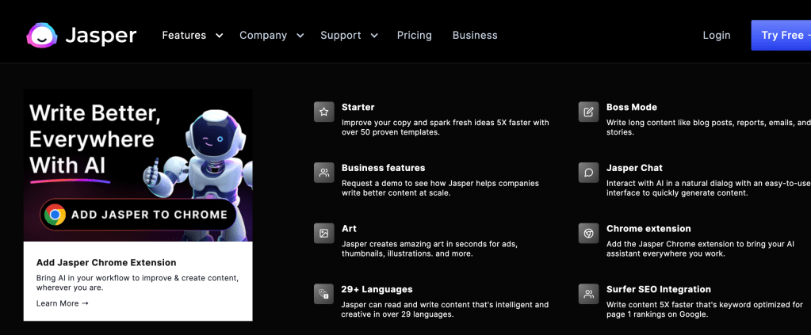This screenshot has height=335, width=811.
Task: Open the Pricing menu item
Action: coord(415,36)
